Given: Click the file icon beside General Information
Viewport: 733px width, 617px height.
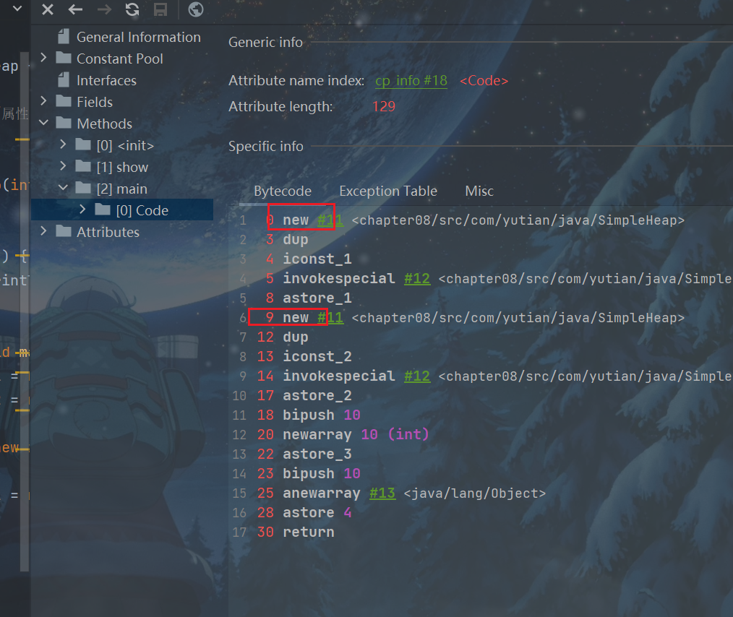Looking at the screenshot, I should tap(64, 37).
